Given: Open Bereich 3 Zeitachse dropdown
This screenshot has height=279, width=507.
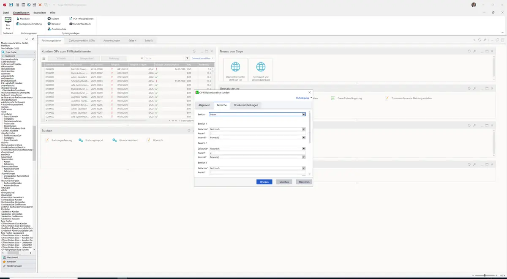Looking at the screenshot, I should pos(304,168).
